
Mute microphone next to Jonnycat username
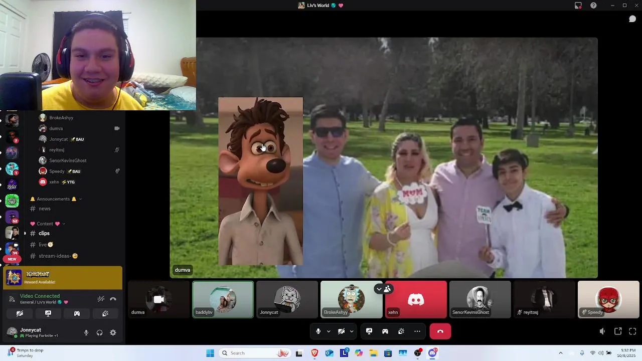[x=86, y=332]
